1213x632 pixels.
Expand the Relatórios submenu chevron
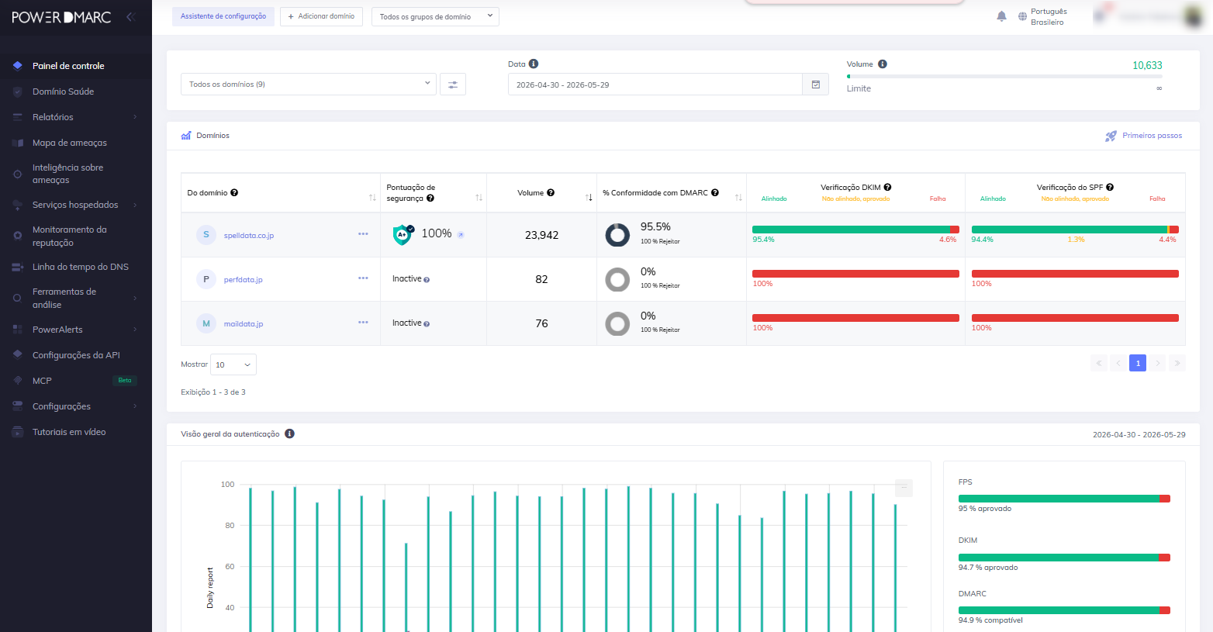(135, 117)
